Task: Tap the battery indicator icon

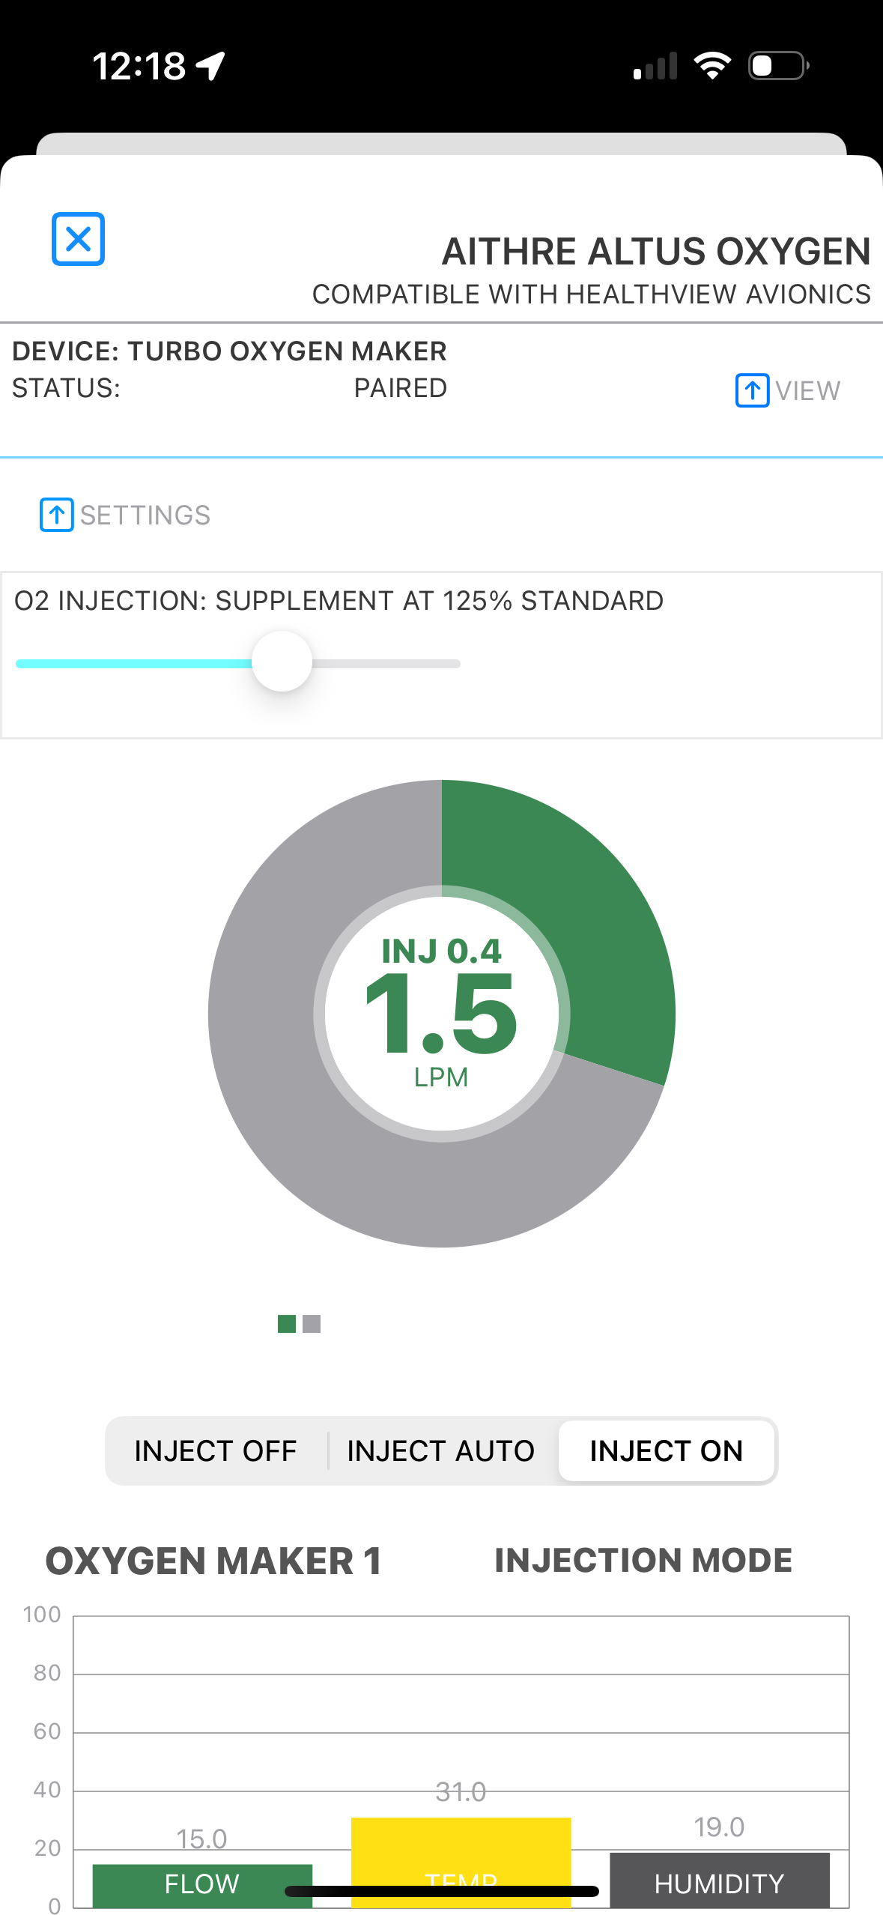Action: (778, 66)
